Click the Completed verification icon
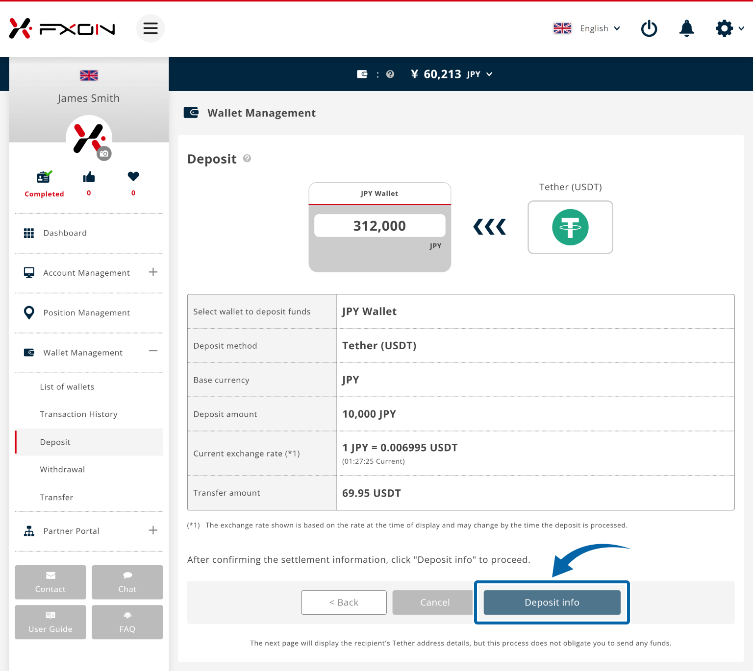This screenshot has height=671, width=753. pyautogui.click(x=44, y=177)
